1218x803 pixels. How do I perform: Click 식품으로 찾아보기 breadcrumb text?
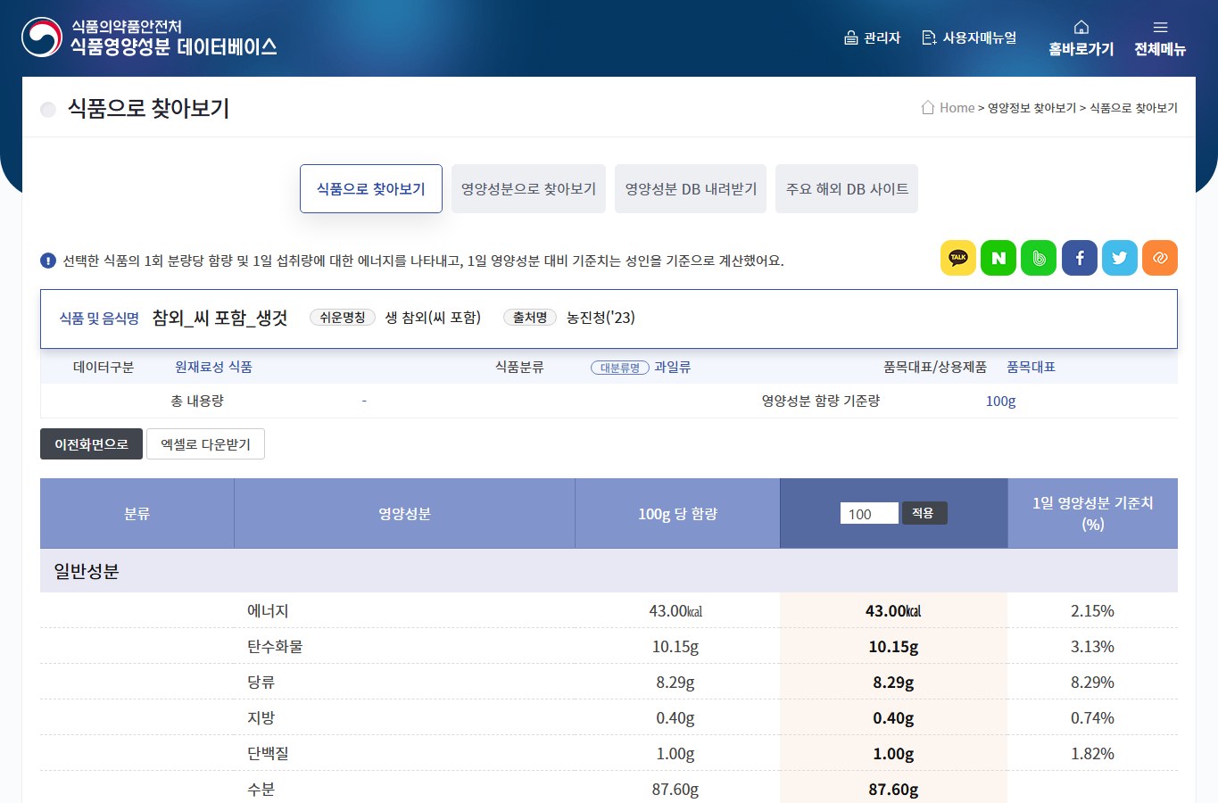click(1133, 108)
